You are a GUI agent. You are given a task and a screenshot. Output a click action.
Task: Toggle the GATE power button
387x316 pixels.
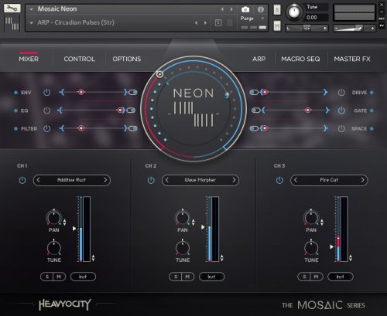(341, 110)
